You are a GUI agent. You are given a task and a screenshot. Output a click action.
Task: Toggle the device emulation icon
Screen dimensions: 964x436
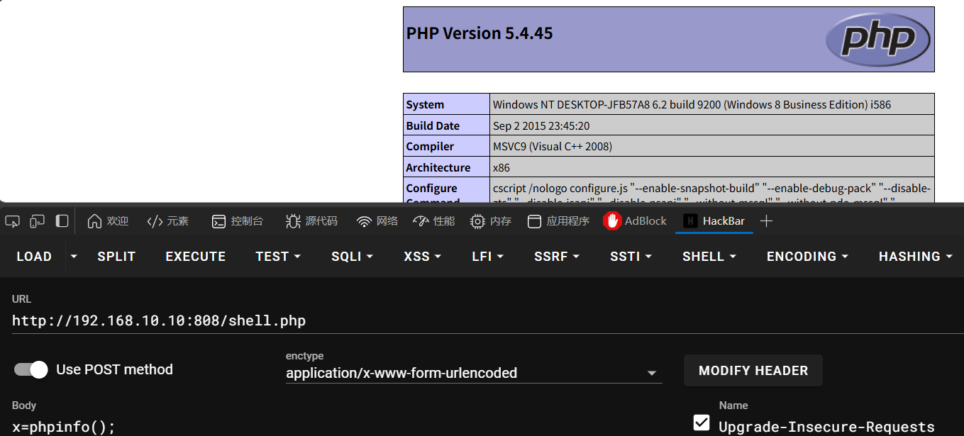tap(37, 221)
